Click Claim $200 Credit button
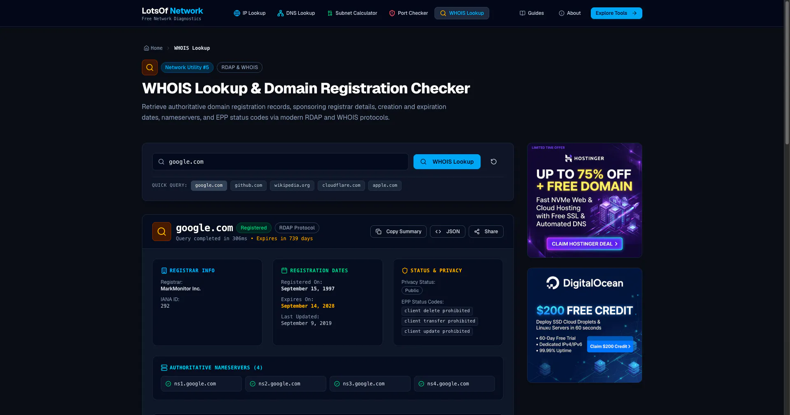Viewport: 790px width, 415px height. tap(610, 346)
